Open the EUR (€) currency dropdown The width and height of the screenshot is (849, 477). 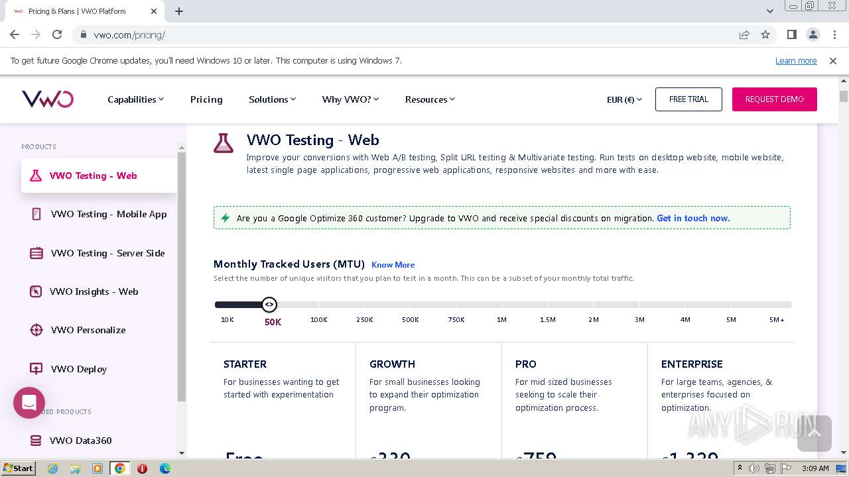624,99
